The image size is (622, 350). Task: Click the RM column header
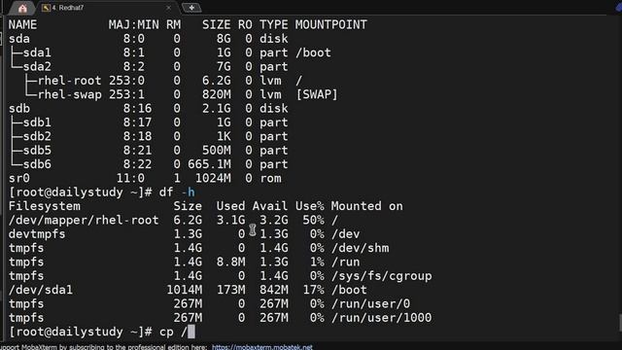[173, 24]
